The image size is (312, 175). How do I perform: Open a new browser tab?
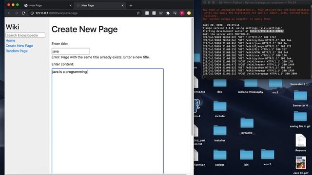[131, 5]
